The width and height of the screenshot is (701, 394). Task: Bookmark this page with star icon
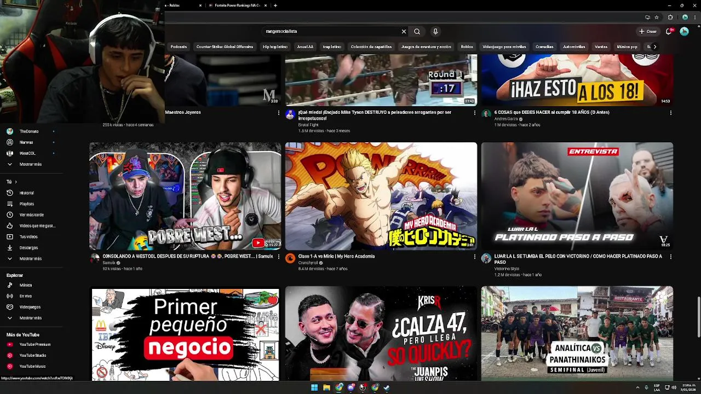657,17
